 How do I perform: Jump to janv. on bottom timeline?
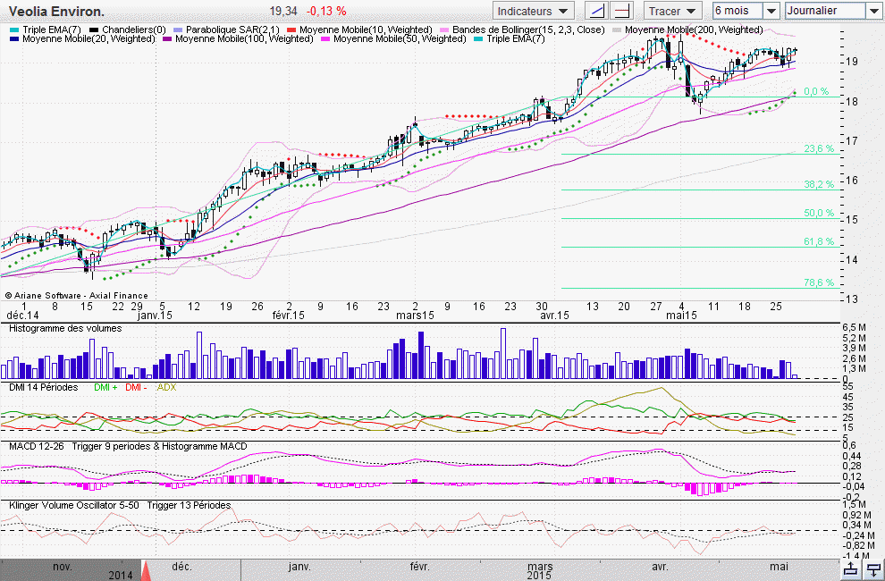pyautogui.click(x=299, y=567)
